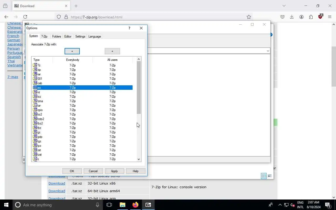Open Firefox downloads panel
This screenshot has height=210, width=336.
(292, 17)
